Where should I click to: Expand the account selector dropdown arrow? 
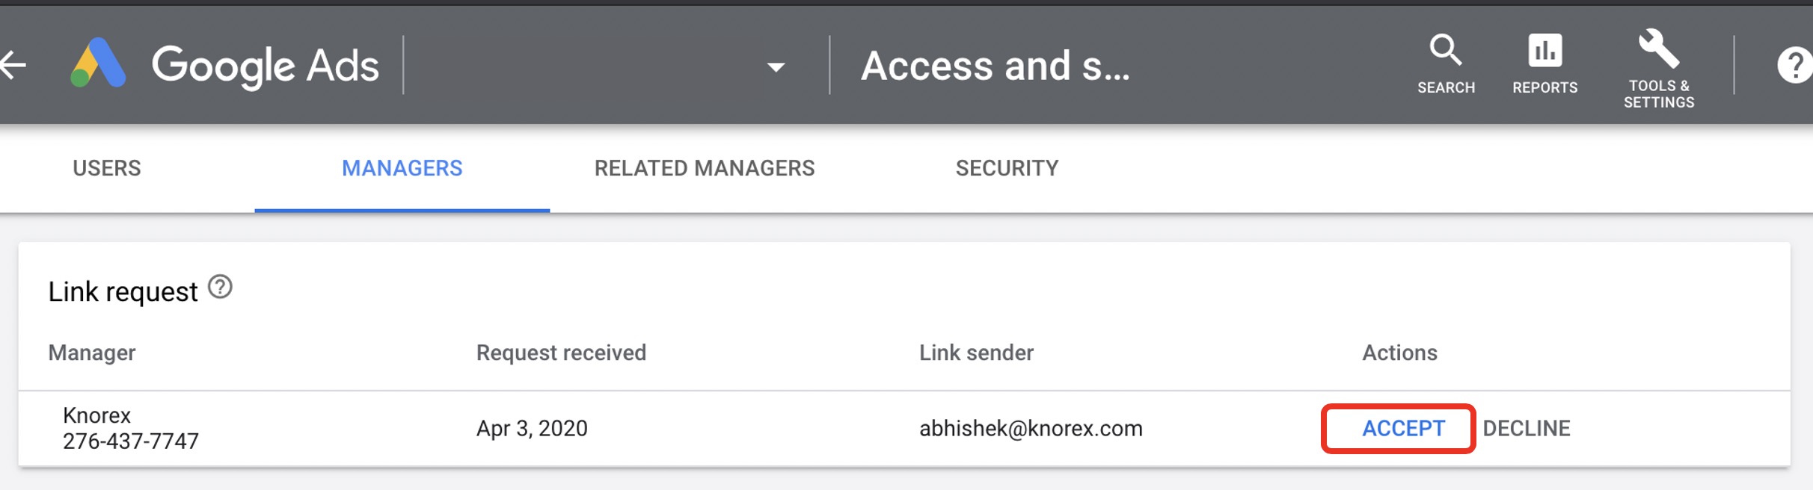(776, 67)
